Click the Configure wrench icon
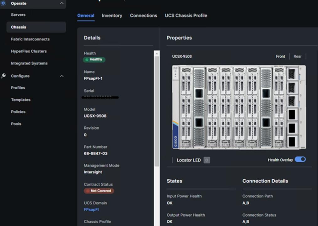The width and height of the screenshot is (318, 226). [x=3, y=76]
